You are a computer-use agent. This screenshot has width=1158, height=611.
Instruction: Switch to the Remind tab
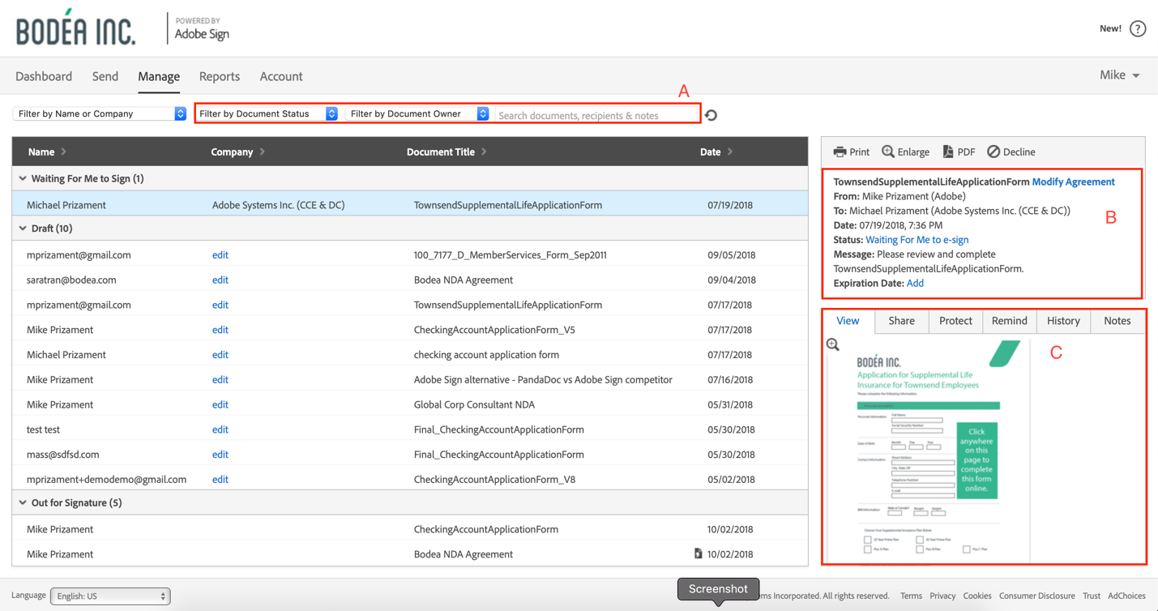[x=1009, y=321]
